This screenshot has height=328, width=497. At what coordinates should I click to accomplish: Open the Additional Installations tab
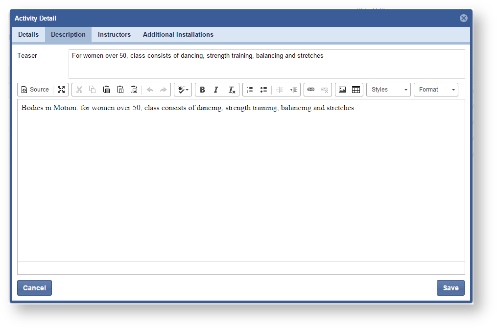pos(178,35)
